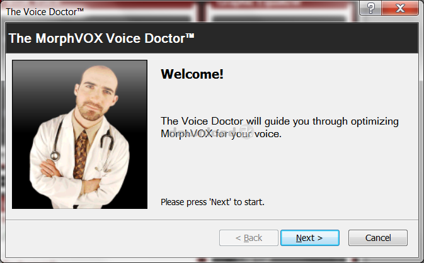Click the underlined N in the Next button
The image size is (424, 263).
coord(299,238)
